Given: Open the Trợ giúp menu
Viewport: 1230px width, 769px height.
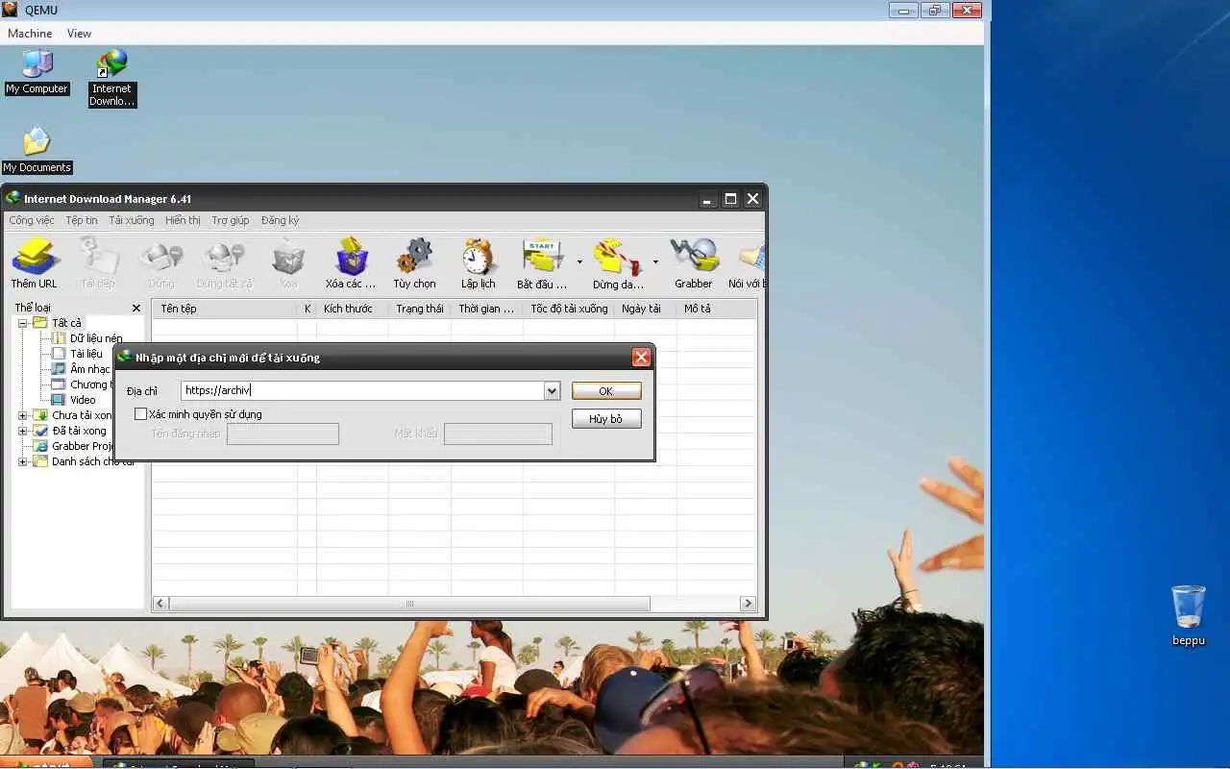Looking at the screenshot, I should coord(231,220).
